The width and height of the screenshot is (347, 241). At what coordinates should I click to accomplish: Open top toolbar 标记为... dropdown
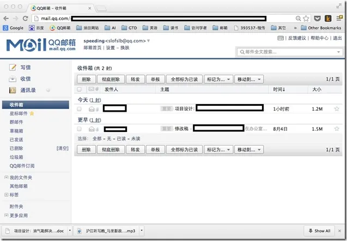218,79
